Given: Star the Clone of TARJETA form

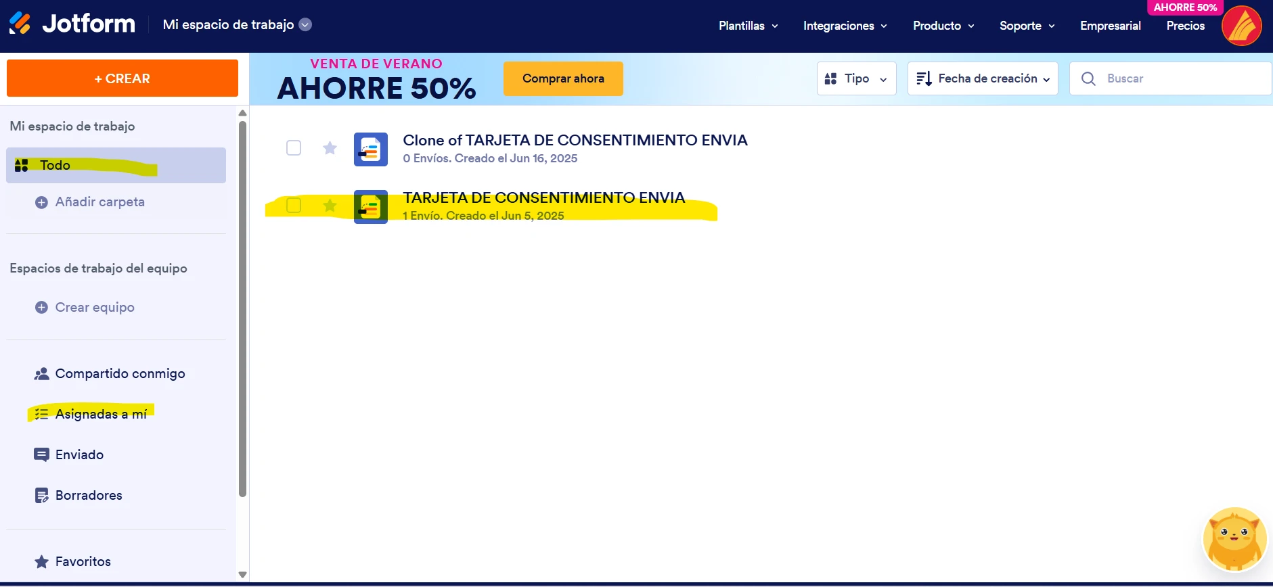Looking at the screenshot, I should 330,148.
